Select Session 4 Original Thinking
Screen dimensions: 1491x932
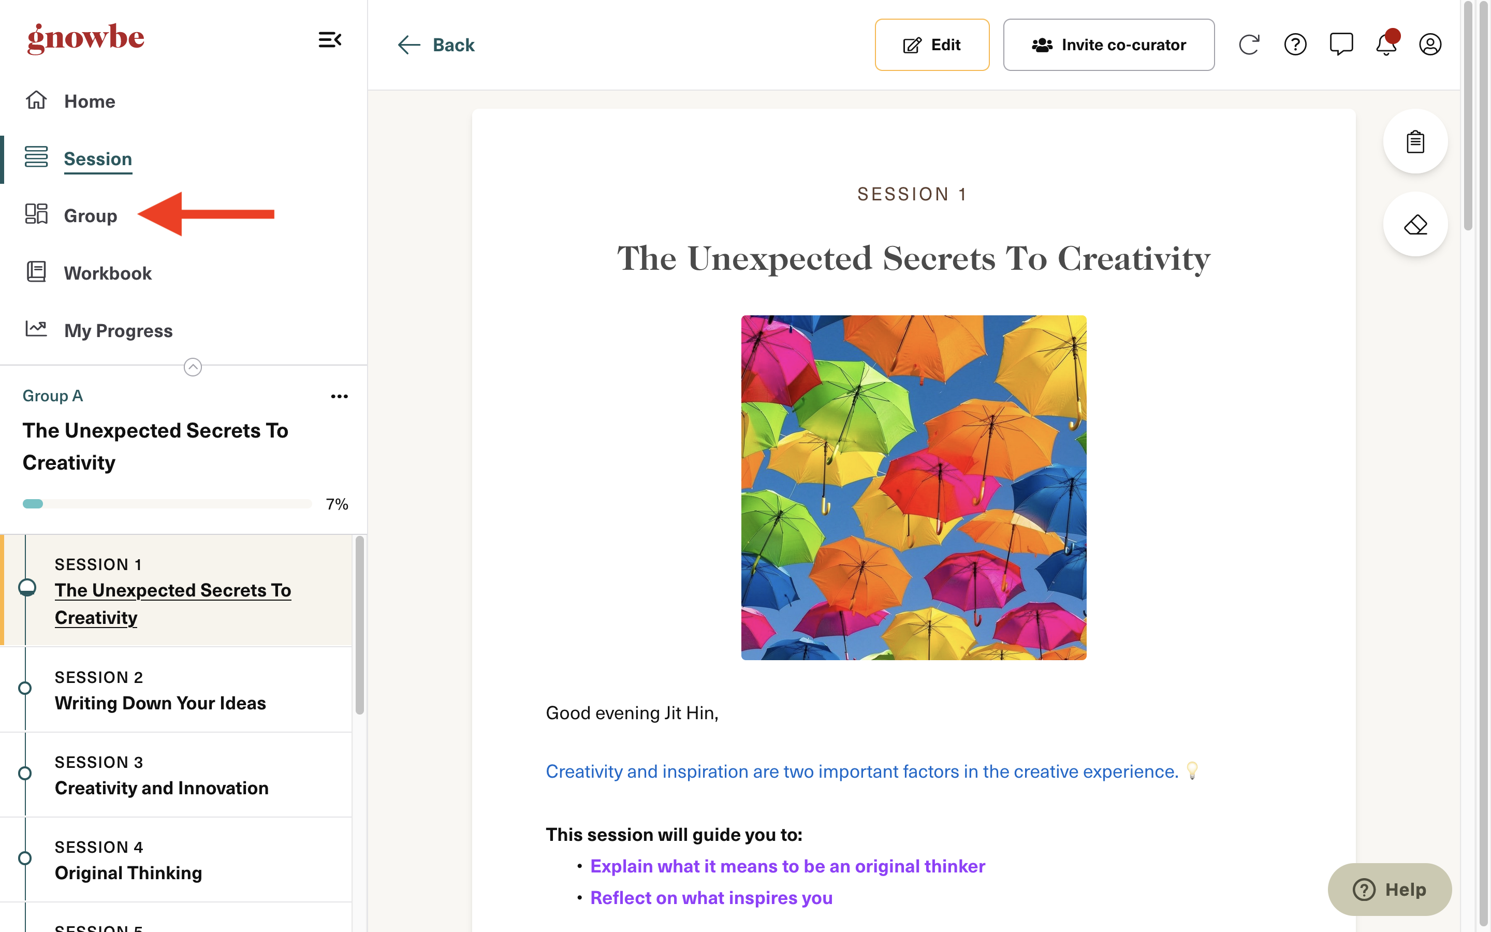[x=176, y=860]
